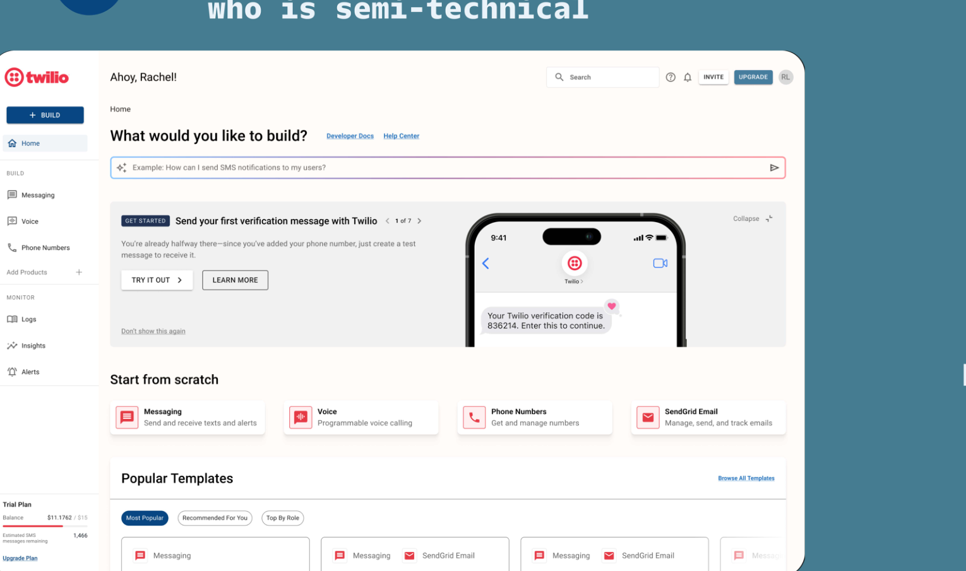Viewport: 966px width, 571px height.
Task: Click trial balance progress bar
Action: 45,526
